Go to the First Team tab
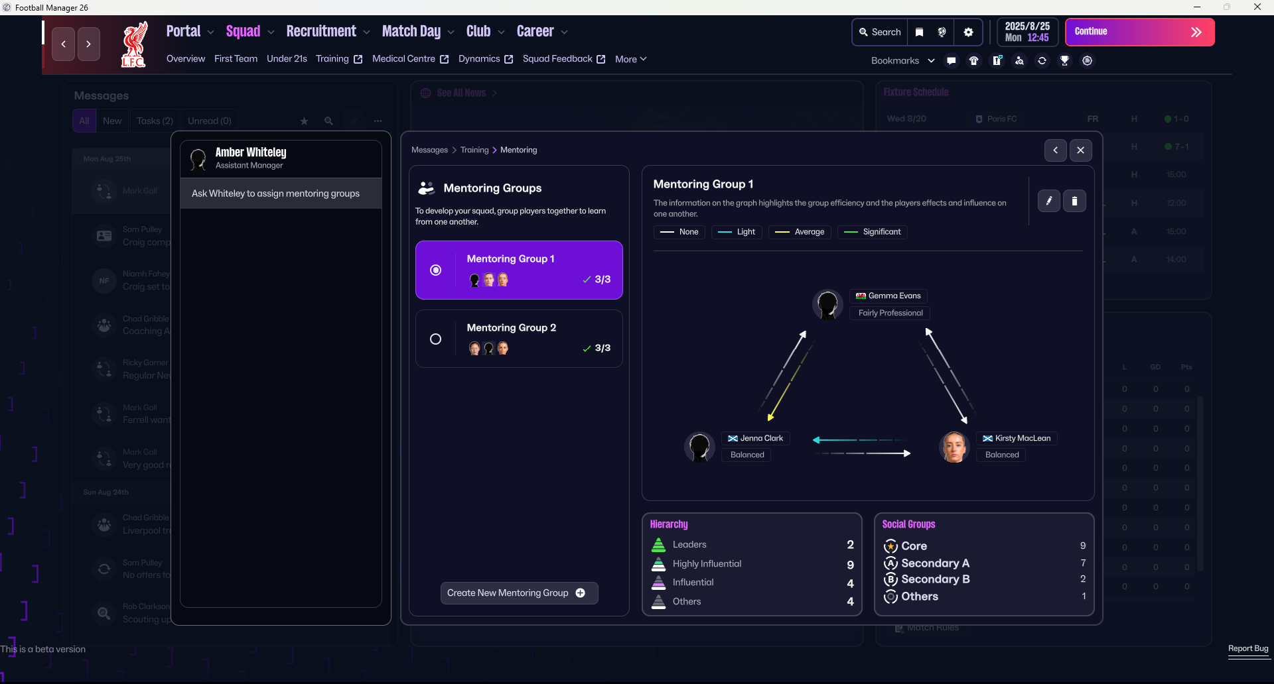The image size is (1274, 684). (236, 59)
